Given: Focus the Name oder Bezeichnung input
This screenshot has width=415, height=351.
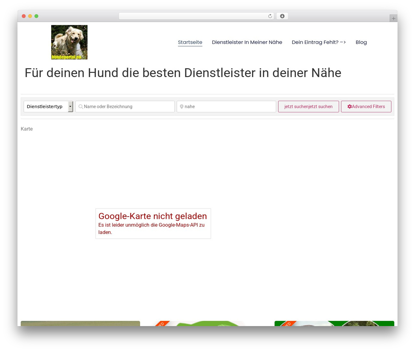Looking at the screenshot, I should [x=125, y=107].
